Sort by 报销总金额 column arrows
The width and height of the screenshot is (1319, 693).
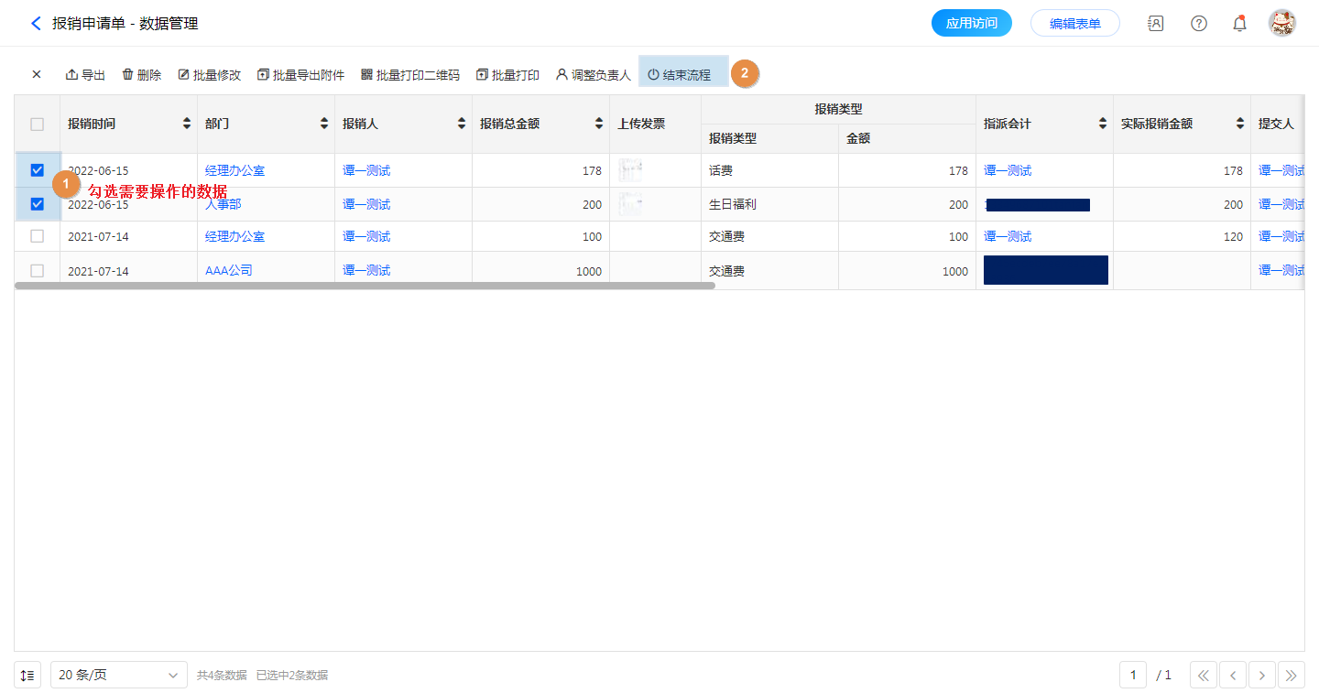(x=600, y=124)
